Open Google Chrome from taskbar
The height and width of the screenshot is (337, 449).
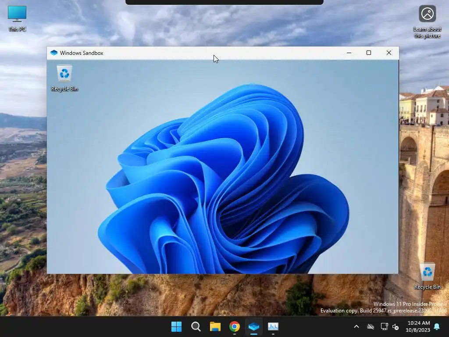pos(235,326)
